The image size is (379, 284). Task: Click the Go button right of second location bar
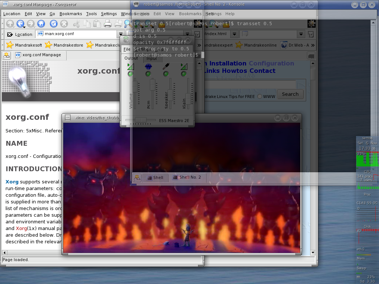click(311, 34)
